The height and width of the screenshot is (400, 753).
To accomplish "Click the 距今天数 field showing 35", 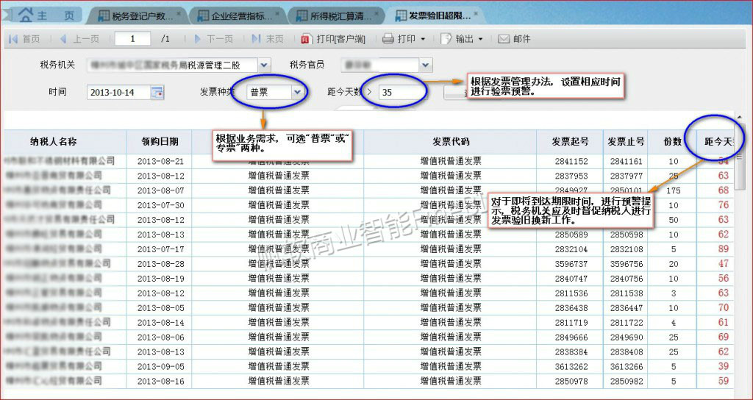I will coord(402,92).
